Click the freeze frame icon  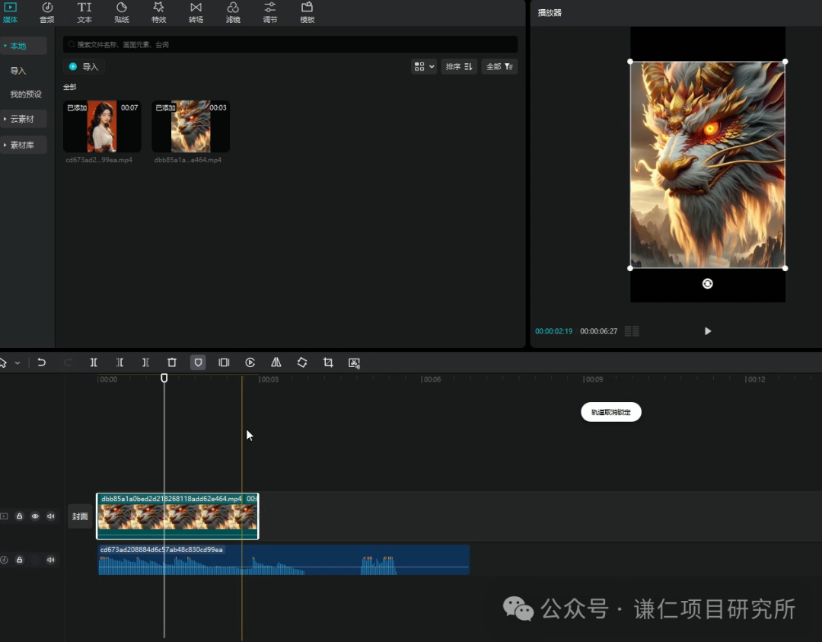(x=224, y=363)
